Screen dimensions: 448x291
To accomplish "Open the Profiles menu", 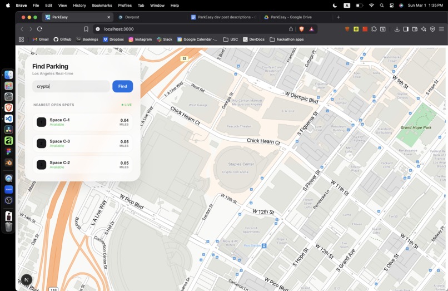I will (x=125, y=6).
